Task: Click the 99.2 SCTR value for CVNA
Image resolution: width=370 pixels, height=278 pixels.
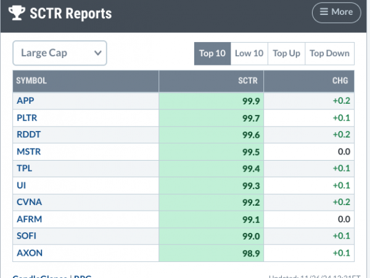Action: coord(251,203)
